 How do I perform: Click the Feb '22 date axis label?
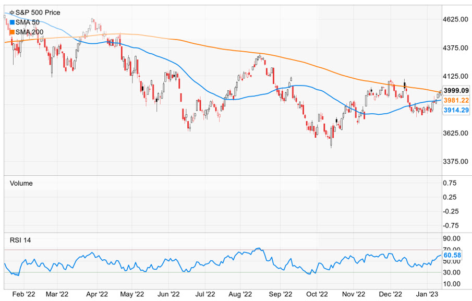pos(24,294)
